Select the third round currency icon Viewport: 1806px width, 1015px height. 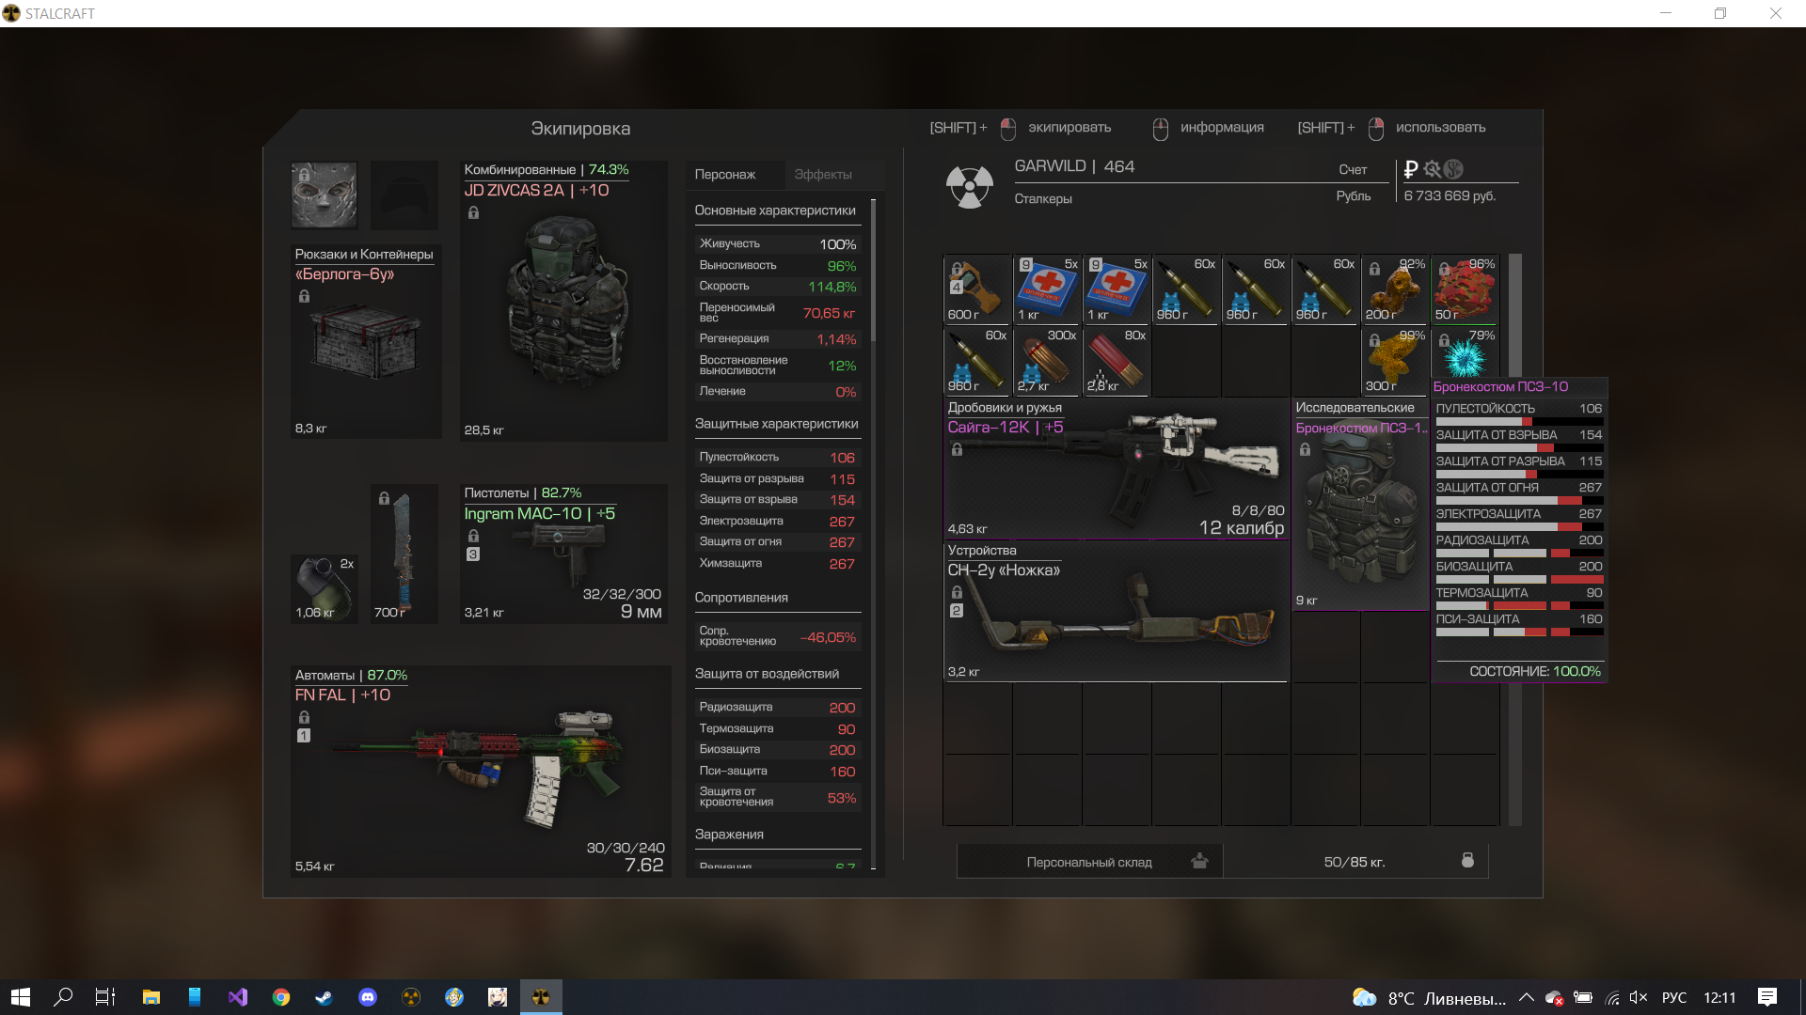pos(1453,169)
